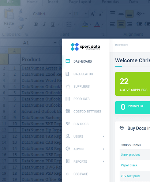Open Calculator in the sidebar
This screenshot has width=150, height=182.
[x=83, y=74]
